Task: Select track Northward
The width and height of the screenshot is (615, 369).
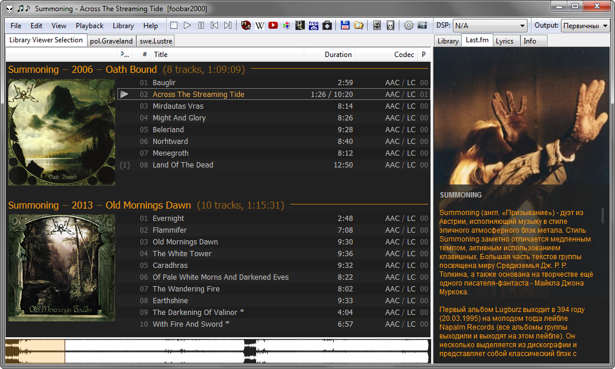Action: [274, 142]
